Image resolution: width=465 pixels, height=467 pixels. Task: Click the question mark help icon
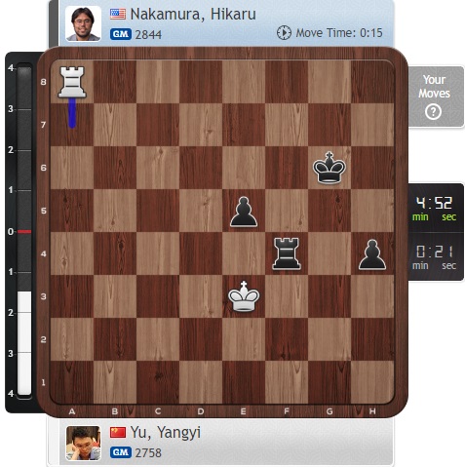pyautogui.click(x=433, y=112)
